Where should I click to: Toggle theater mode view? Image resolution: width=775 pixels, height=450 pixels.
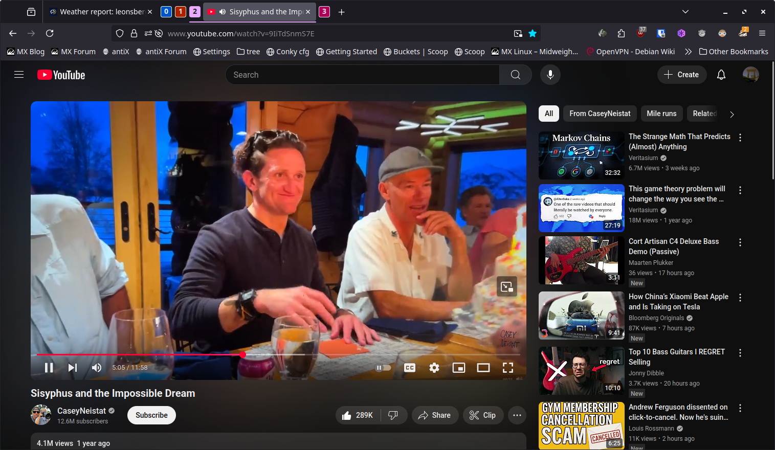point(483,368)
